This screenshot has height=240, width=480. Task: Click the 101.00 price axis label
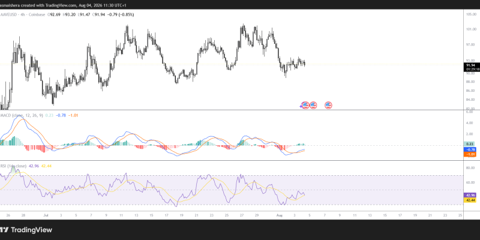(471, 29)
